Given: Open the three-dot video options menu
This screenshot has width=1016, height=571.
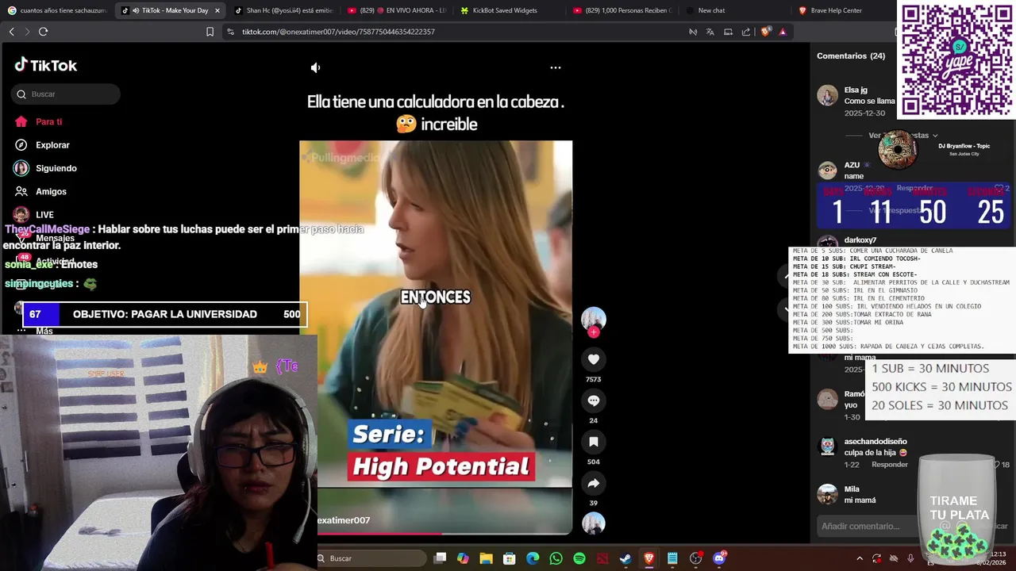Looking at the screenshot, I should point(556,67).
